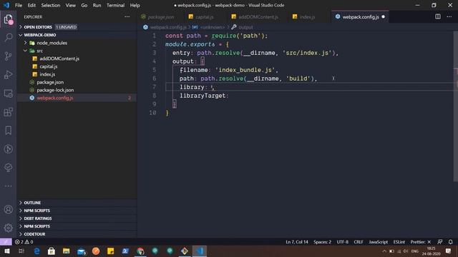458x257 pixels.
Task: Switch to the index.js tab
Action: [307, 17]
